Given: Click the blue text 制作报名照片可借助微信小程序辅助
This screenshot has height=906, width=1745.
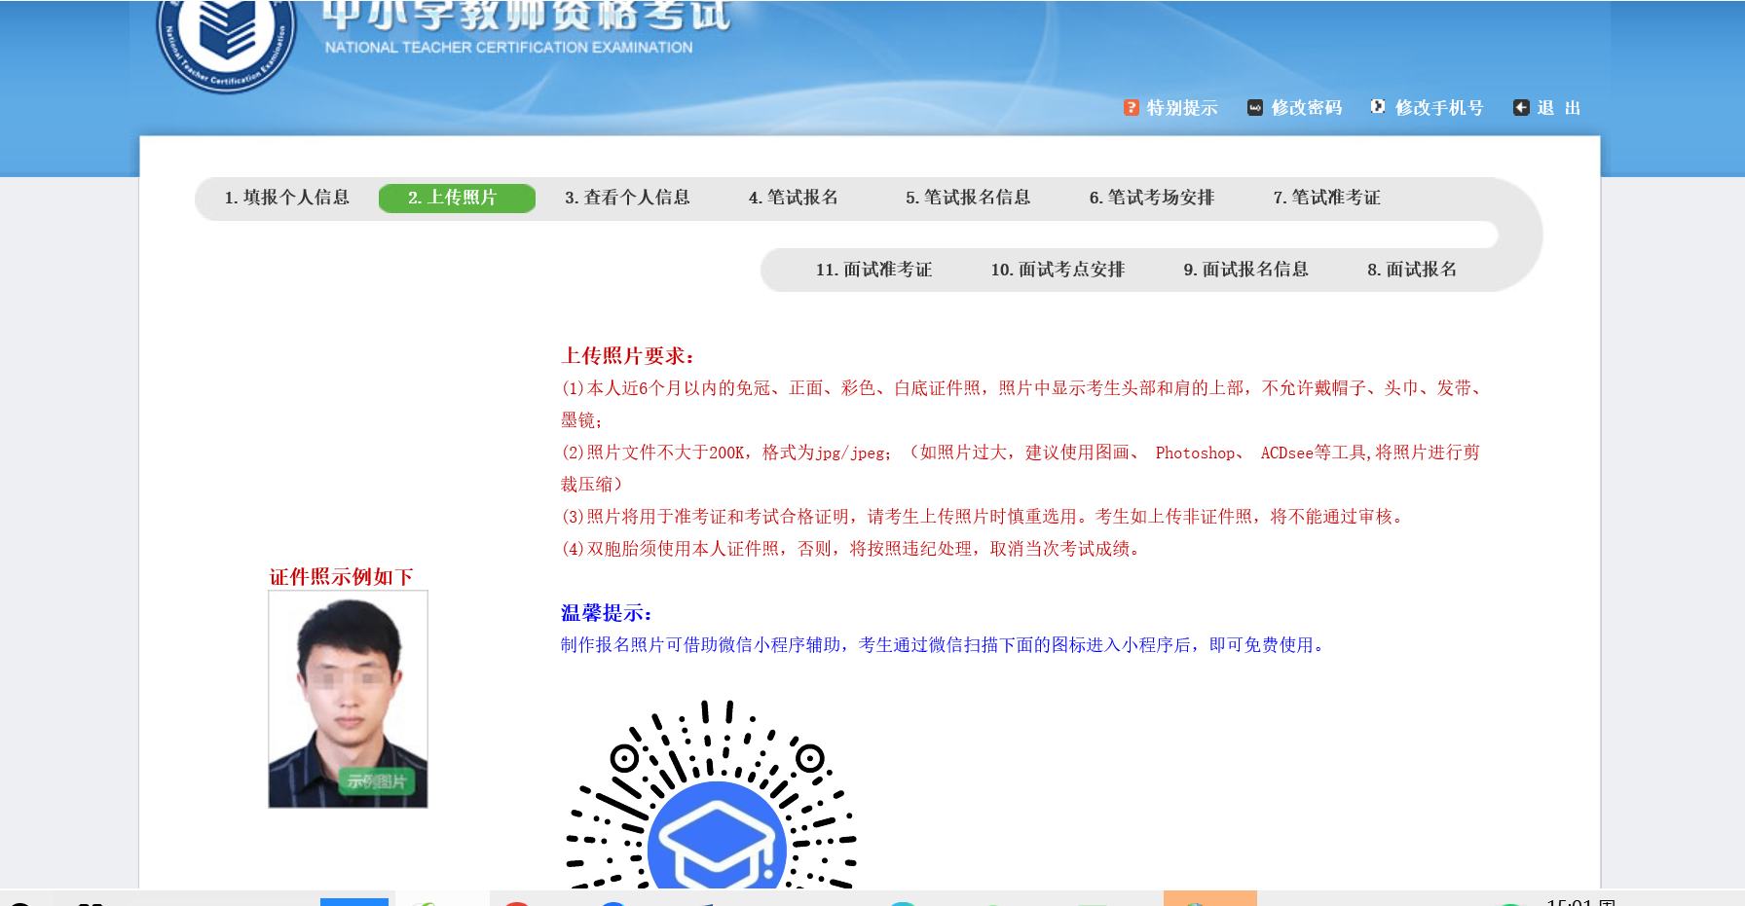Looking at the screenshot, I should click(x=701, y=645).
